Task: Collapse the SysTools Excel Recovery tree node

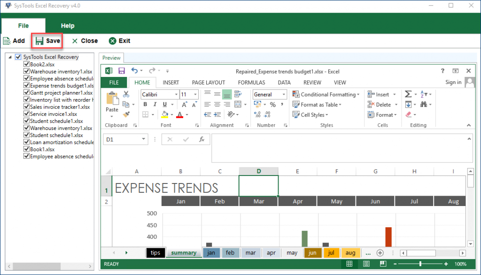Action: [10, 57]
